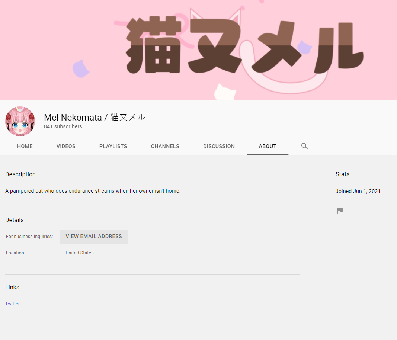Select the Channels tab
Image resolution: width=397 pixels, height=340 pixels.
(165, 146)
